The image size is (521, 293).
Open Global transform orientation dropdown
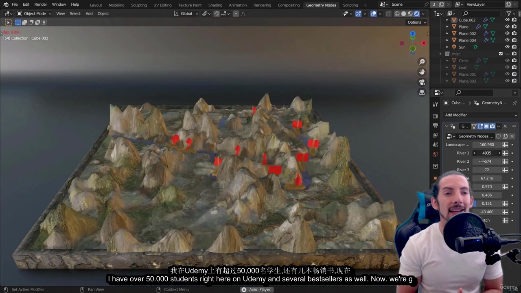click(186, 13)
